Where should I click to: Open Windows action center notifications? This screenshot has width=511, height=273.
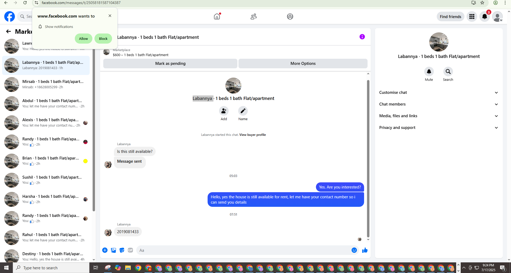pyautogui.click(x=503, y=268)
